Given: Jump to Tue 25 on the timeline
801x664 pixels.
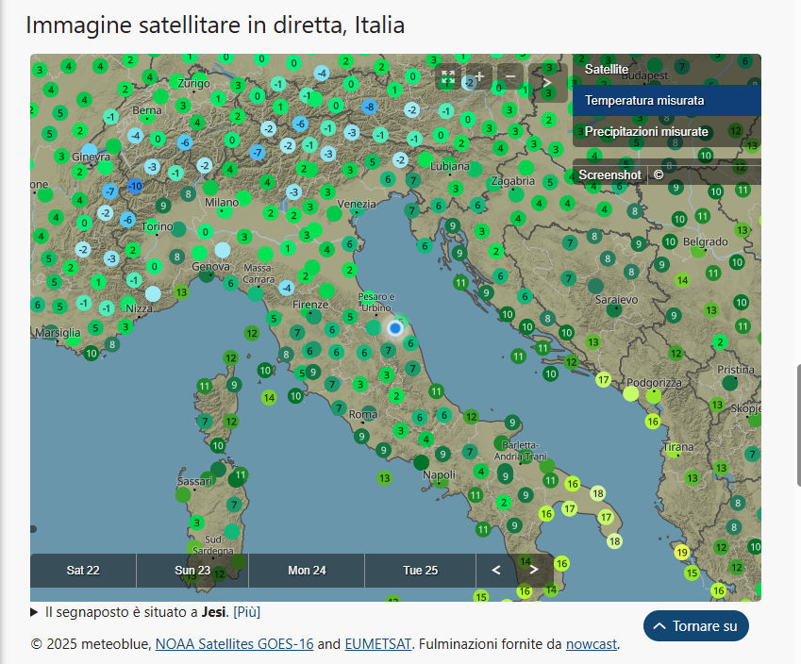Looking at the screenshot, I should [x=420, y=571].
